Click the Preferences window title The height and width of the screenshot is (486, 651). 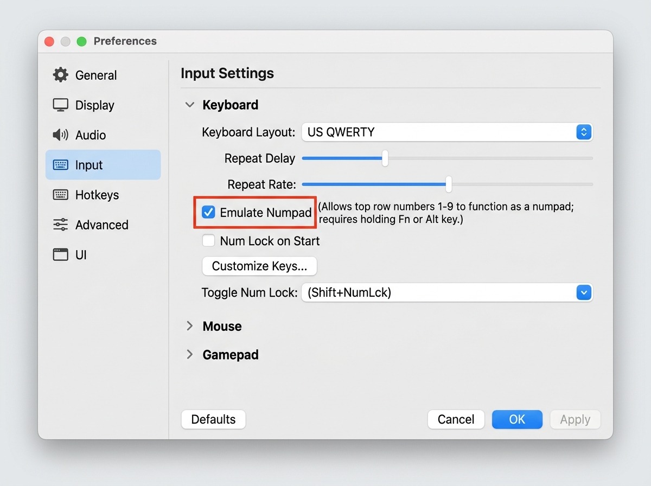tap(125, 41)
